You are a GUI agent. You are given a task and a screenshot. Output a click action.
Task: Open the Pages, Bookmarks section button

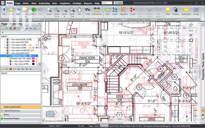click(20, 107)
